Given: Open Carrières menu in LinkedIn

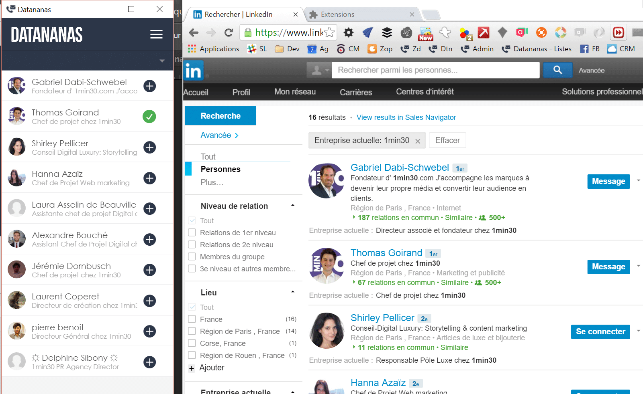Looking at the screenshot, I should (x=356, y=92).
